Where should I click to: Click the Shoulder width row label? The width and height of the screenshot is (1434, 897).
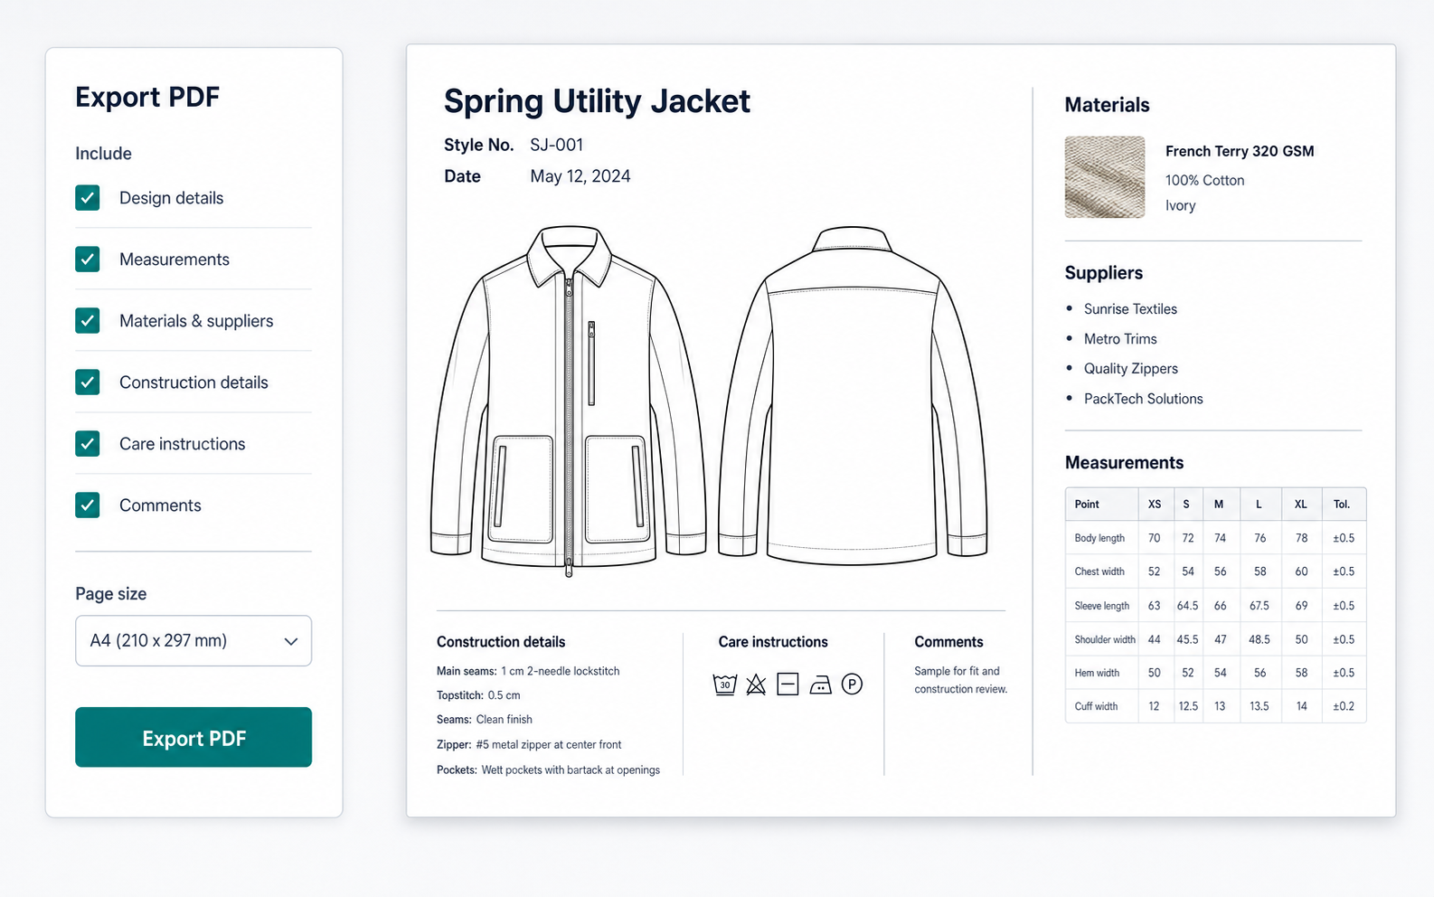pos(1105,639)
